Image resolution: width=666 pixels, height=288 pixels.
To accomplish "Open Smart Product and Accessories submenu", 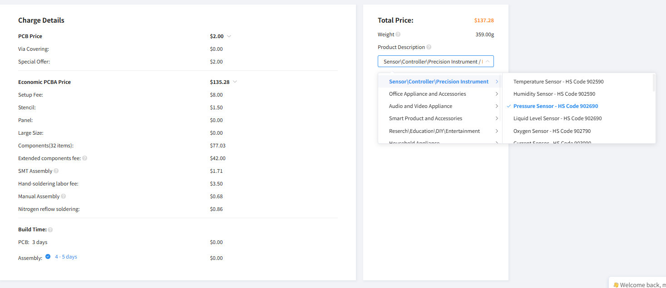I will 439,118.
